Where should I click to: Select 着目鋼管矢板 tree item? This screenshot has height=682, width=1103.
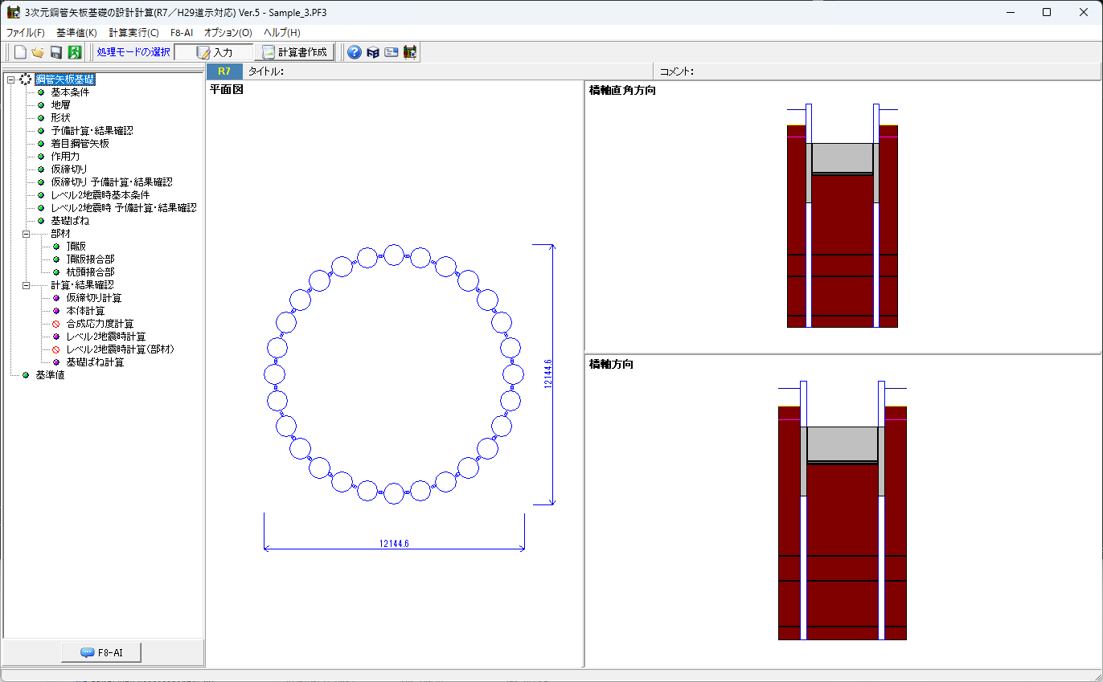coord(80,144)
